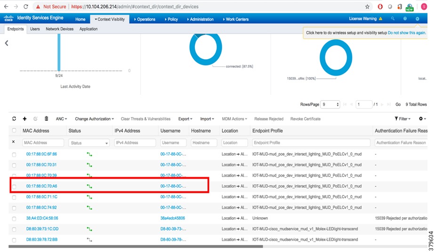
Task: Click status icon for 00:17:88:0C:6F:86
Action: click(x=89, y=154)
